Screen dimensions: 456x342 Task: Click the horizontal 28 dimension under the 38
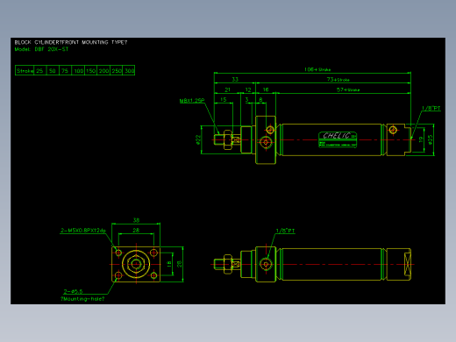coord(136,231)
